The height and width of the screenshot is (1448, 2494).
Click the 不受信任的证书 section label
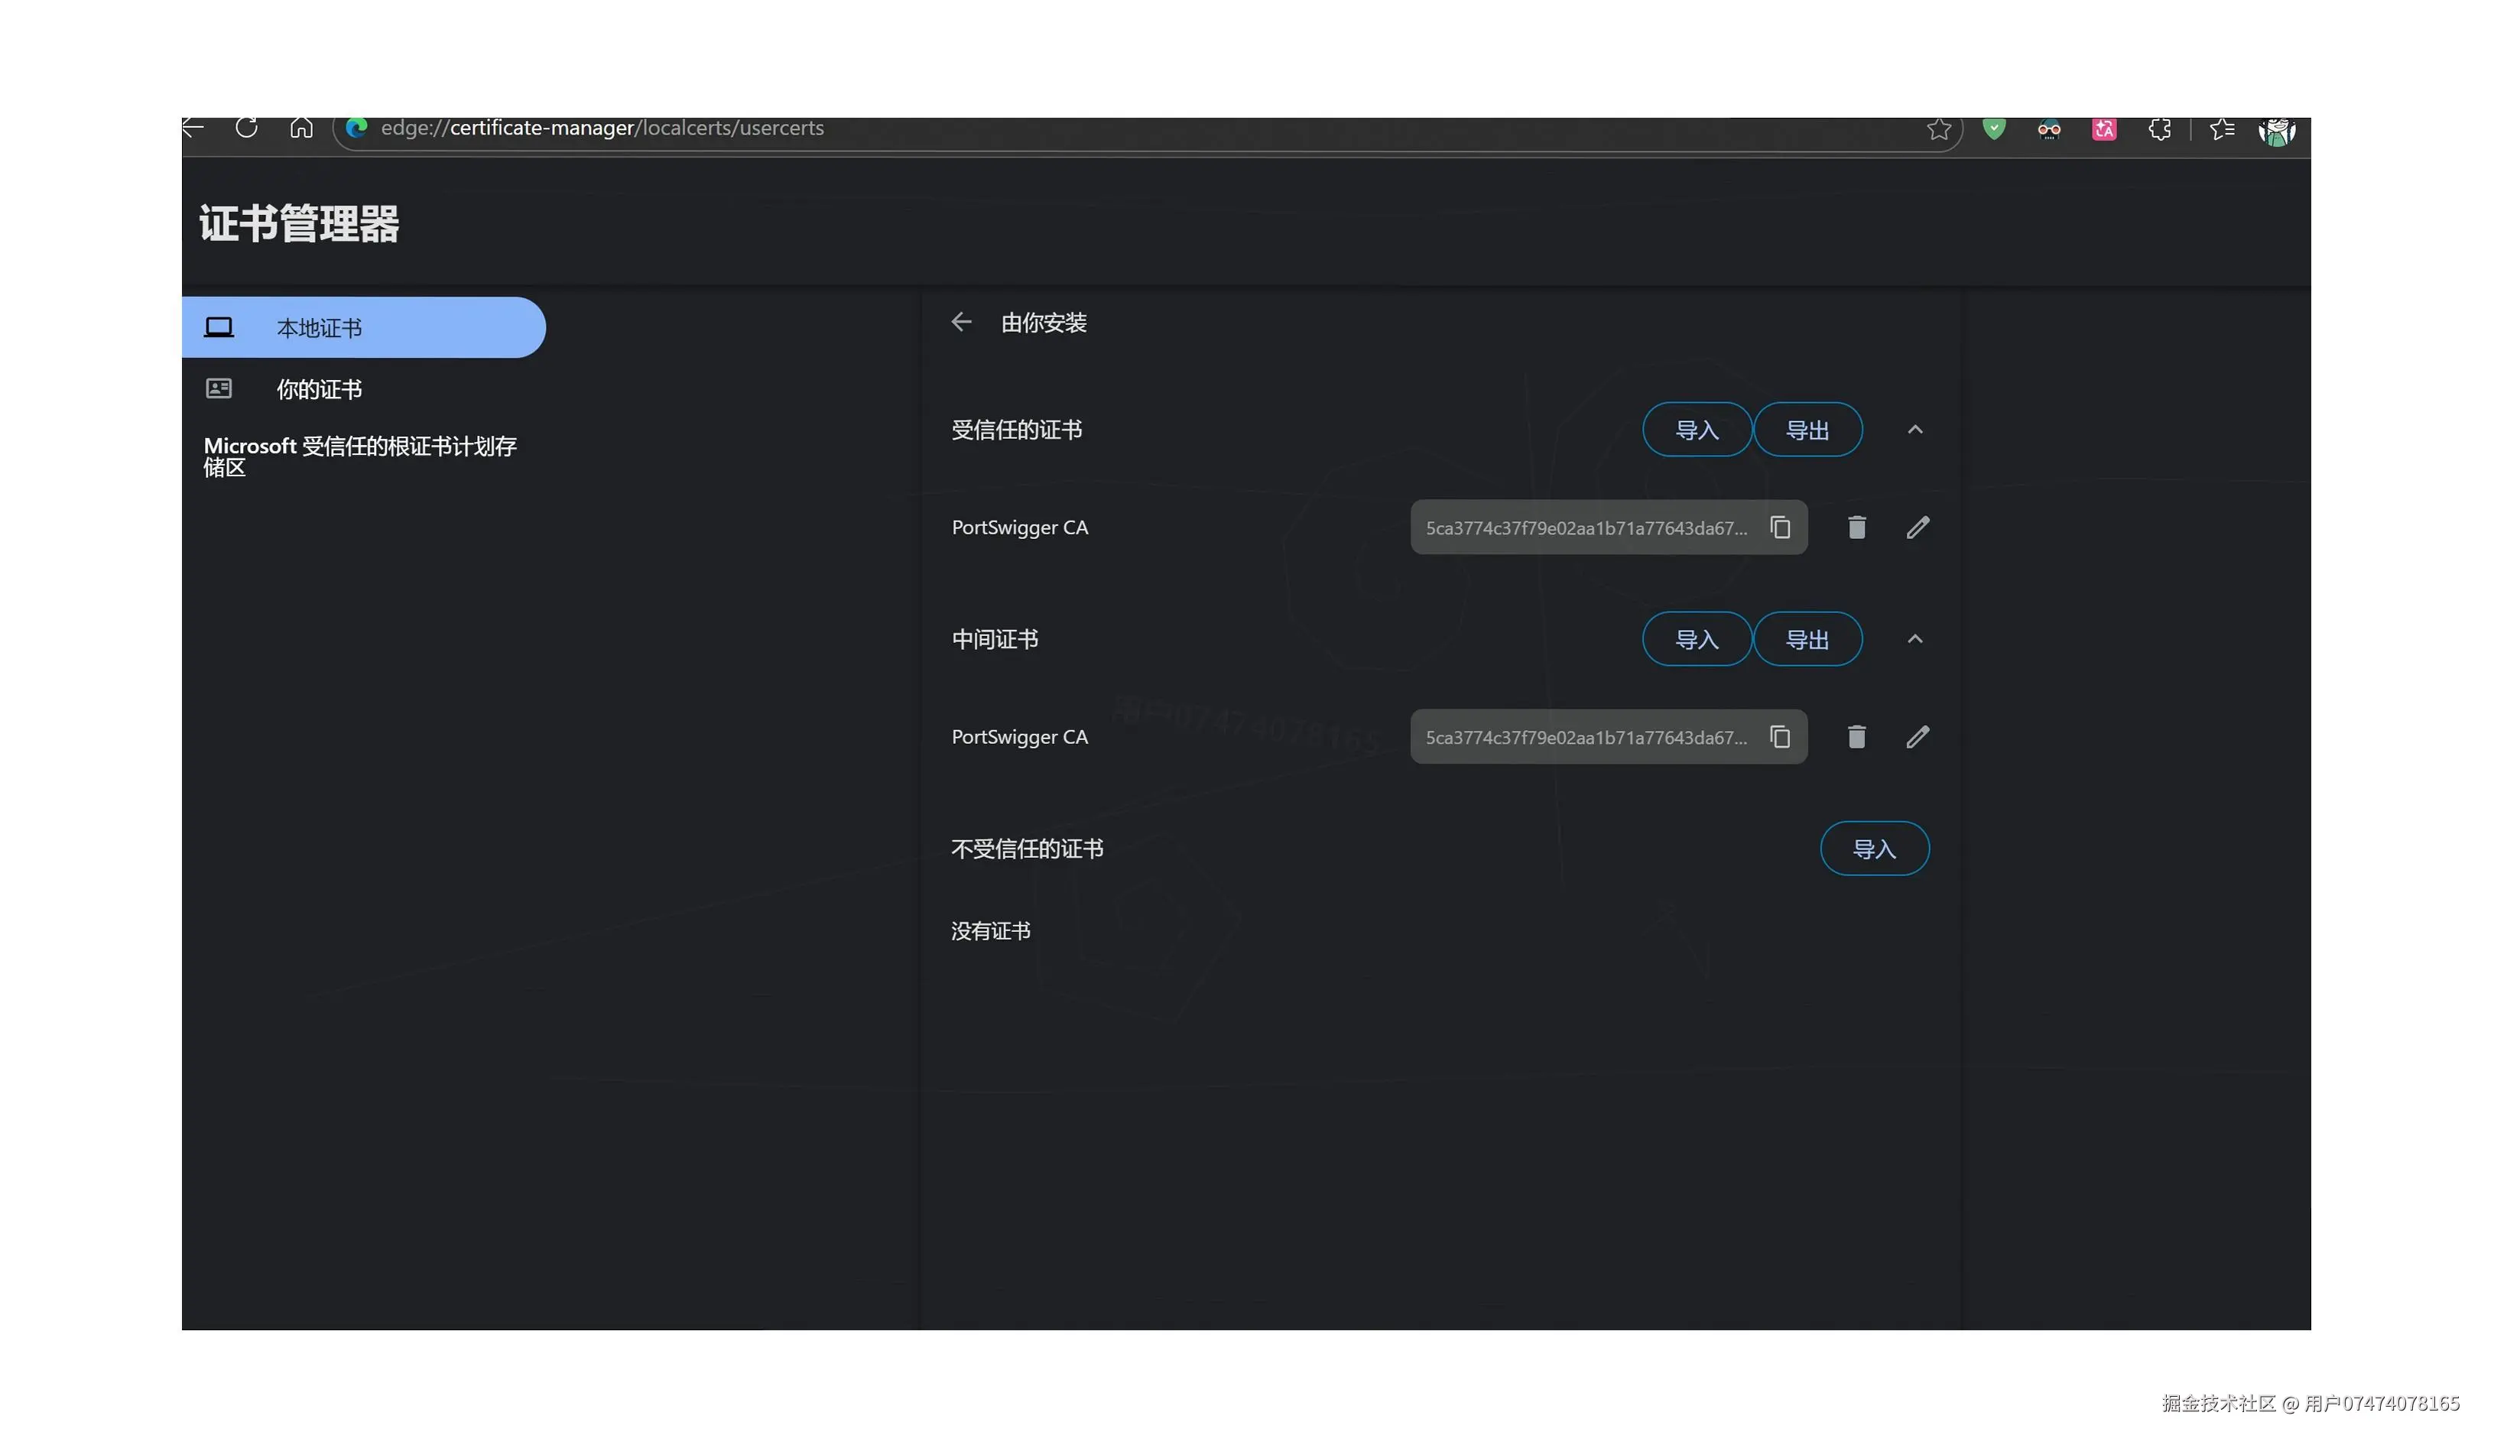point(1028,848)
